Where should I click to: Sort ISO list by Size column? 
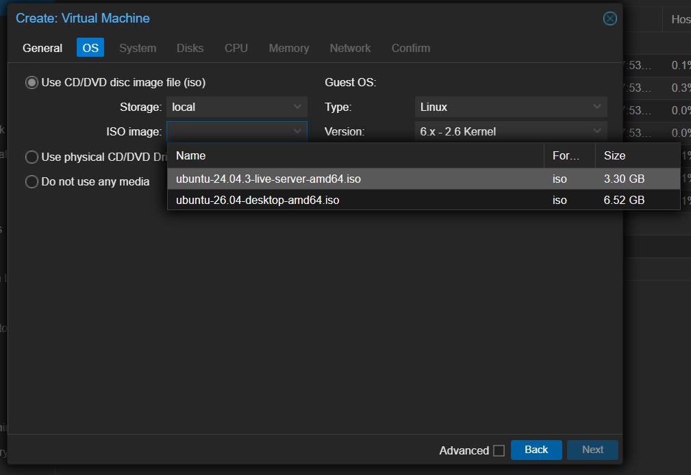[637, 155]
